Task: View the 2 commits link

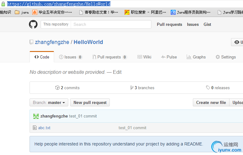Action: [67, 88]
